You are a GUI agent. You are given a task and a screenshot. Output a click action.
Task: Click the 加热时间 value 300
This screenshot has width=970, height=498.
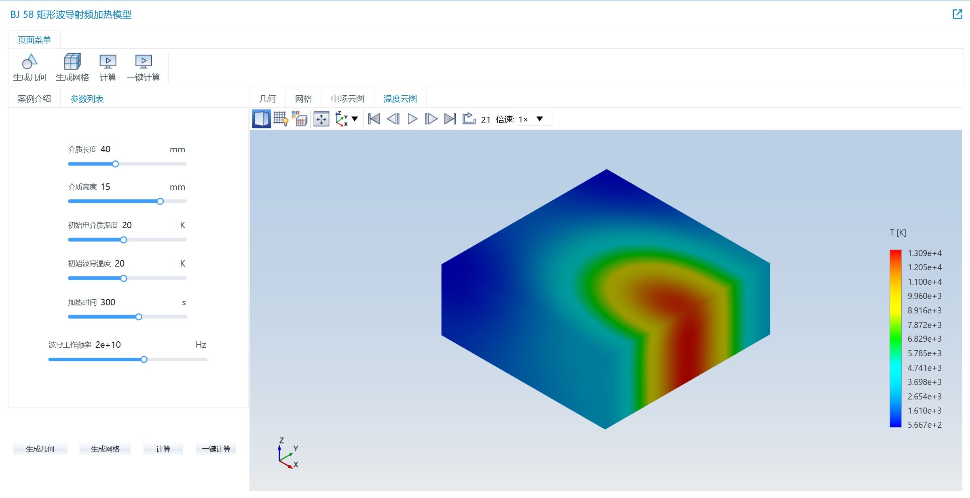pos(108,302)
